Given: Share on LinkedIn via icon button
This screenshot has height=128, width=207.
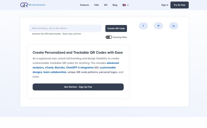Looking at the screenshot, I should tap(174, 26).
